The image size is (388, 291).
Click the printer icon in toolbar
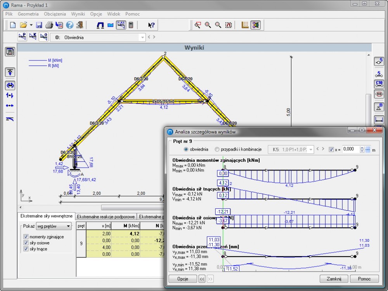(49, 25)
